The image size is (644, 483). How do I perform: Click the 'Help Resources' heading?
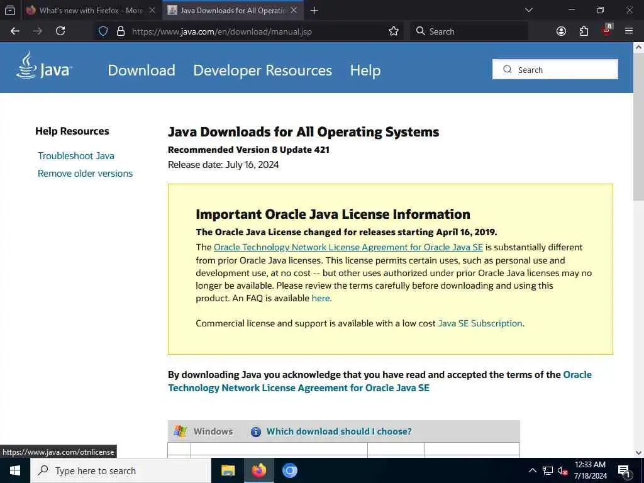tap(72, 131)
